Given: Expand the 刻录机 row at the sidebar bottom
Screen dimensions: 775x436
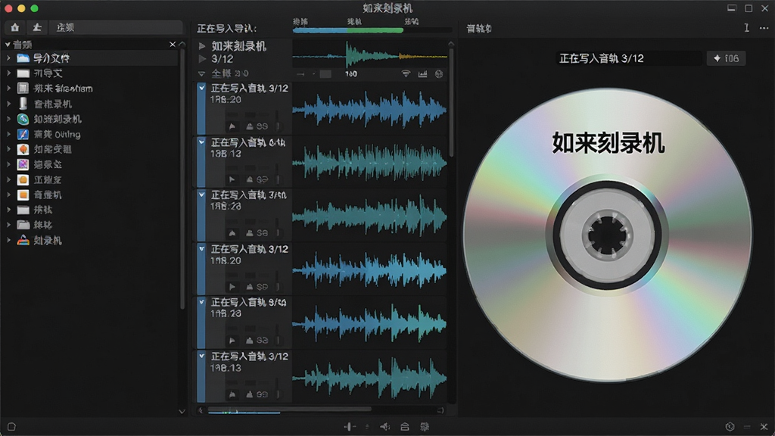Looking at the screenshot, I should point(8,240).
